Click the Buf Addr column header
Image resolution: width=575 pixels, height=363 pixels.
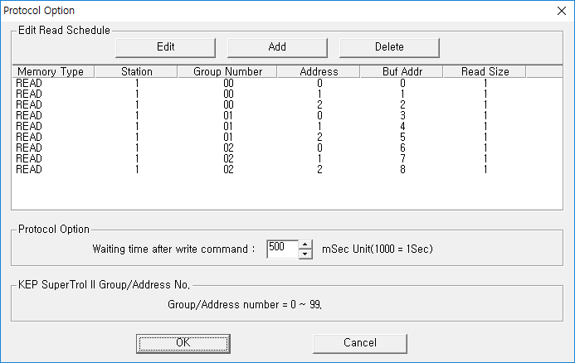pos(402,71)
